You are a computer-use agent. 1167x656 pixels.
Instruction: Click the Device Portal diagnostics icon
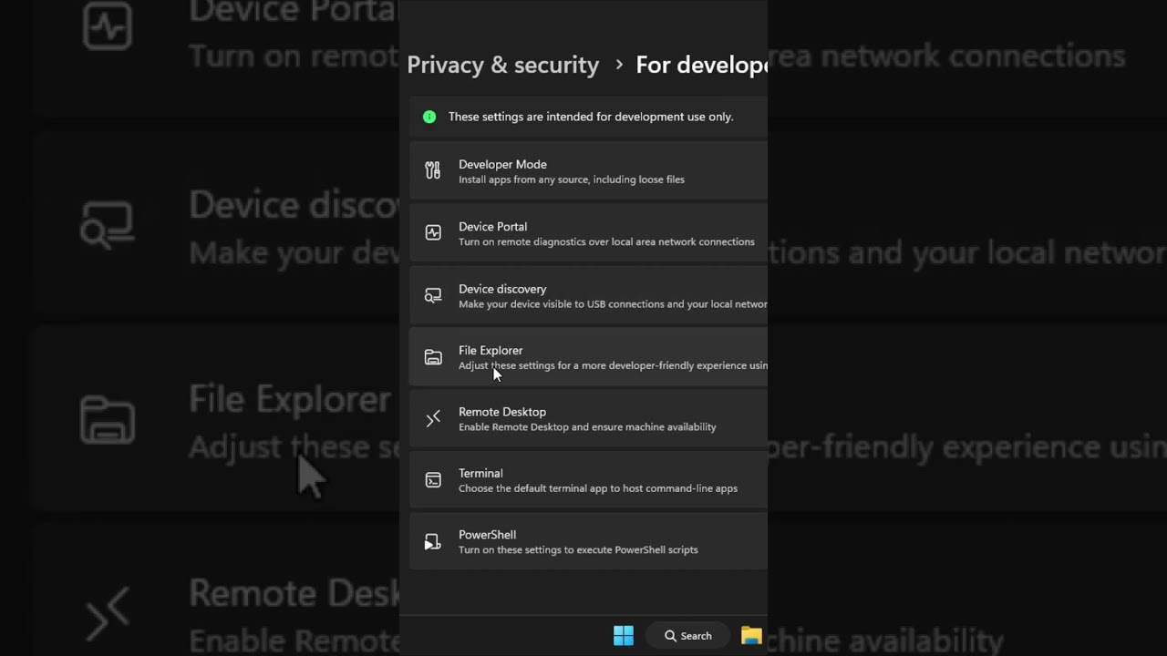pyautogui.click(x=433, y=233)
